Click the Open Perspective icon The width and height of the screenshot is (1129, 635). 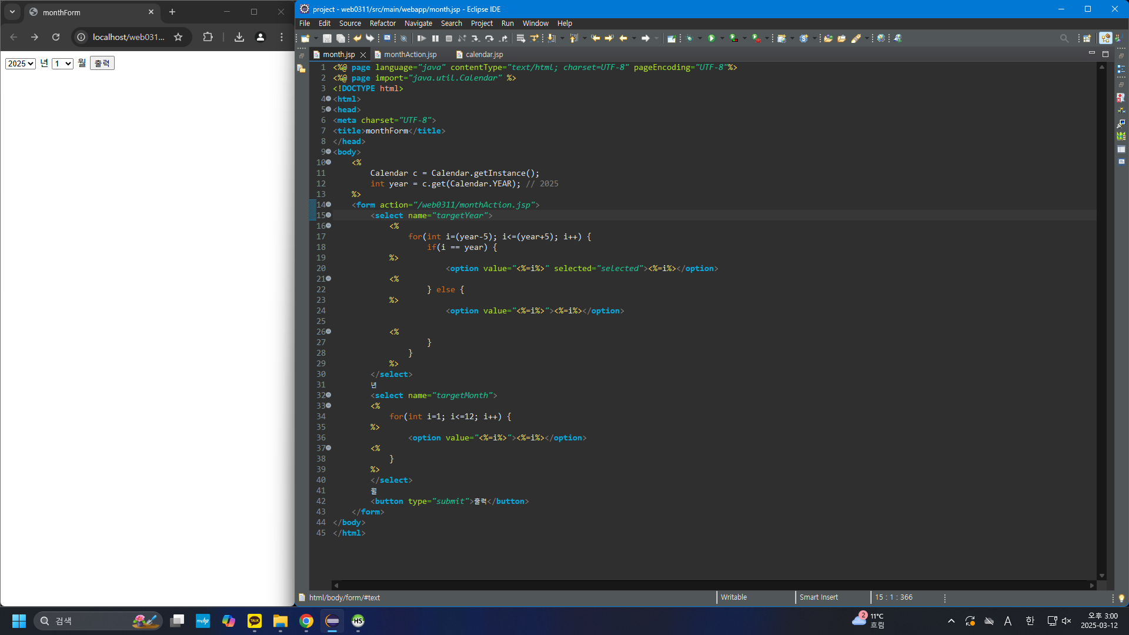[1087, 38]
